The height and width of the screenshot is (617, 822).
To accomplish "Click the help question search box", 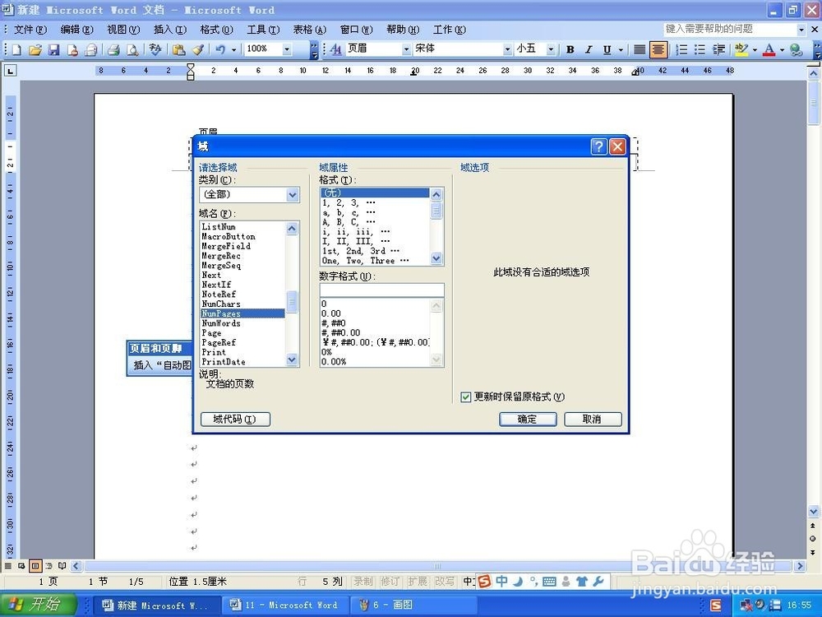I will 729,30.
